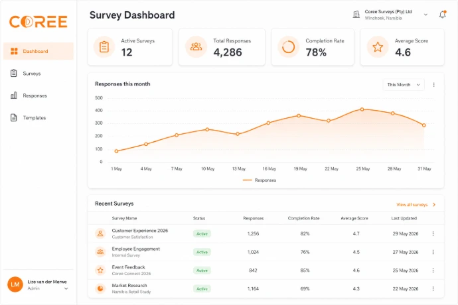This screenshot has width=458, height=305.
Task: Open the View all surveys link
Action: point(412,205)
